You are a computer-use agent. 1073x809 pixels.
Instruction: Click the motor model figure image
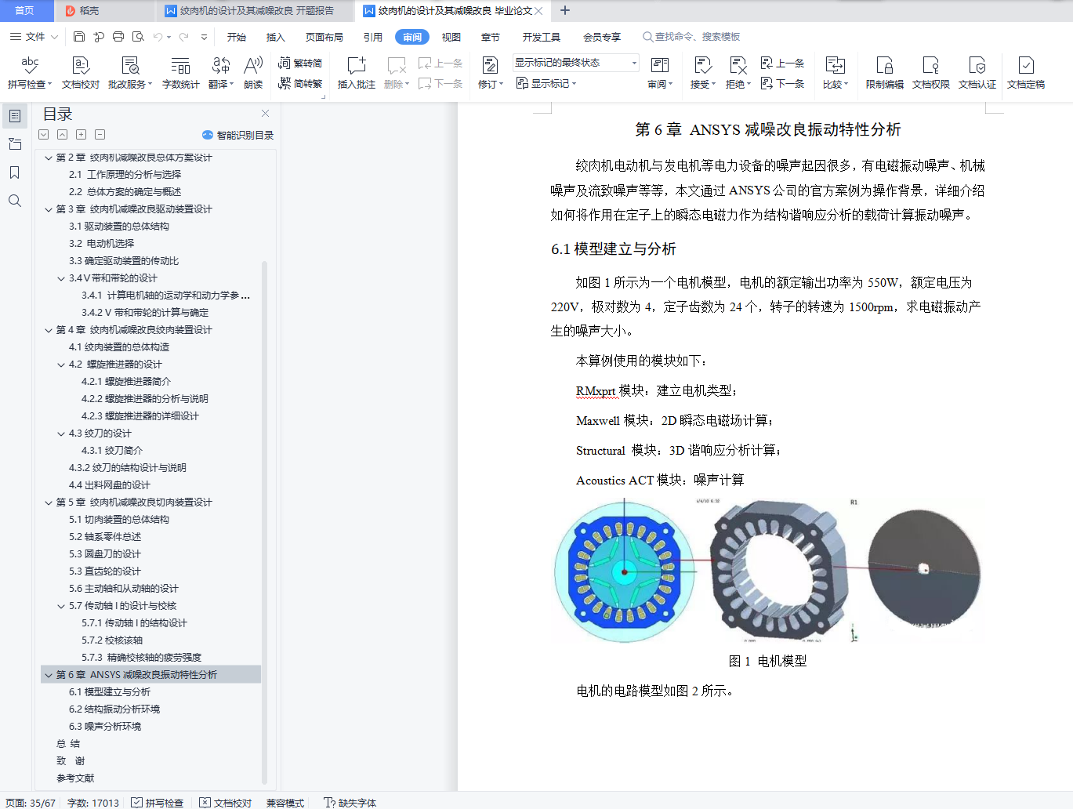pos(768,571)
